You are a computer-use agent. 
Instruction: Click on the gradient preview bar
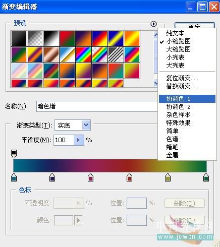click(110, 166)
